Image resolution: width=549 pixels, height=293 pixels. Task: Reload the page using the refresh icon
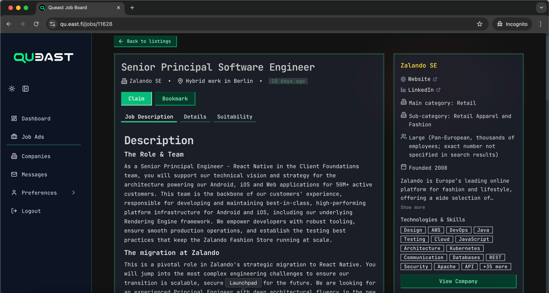(36, 24)
